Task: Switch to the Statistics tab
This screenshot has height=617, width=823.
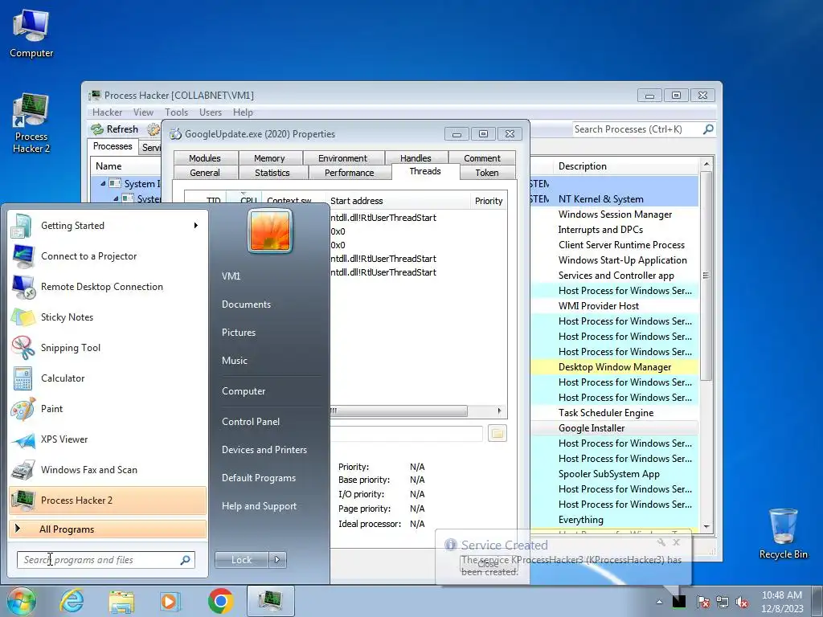Action: tap(272, 173)
